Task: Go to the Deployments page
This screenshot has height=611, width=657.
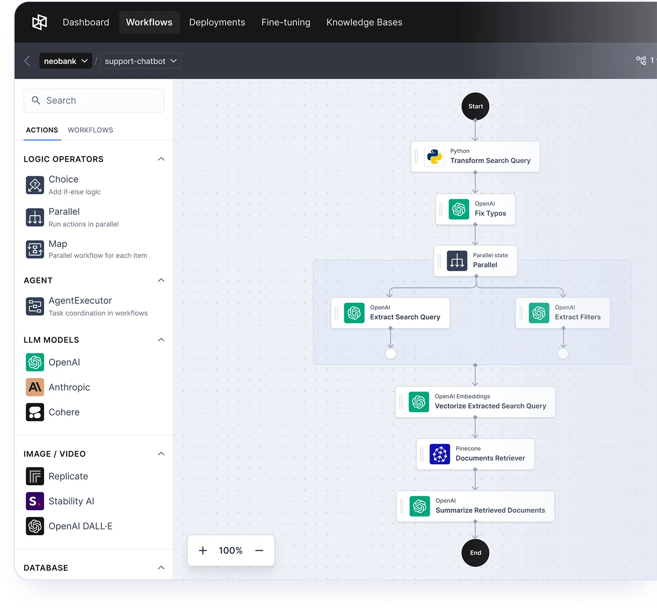Action: 217,22
